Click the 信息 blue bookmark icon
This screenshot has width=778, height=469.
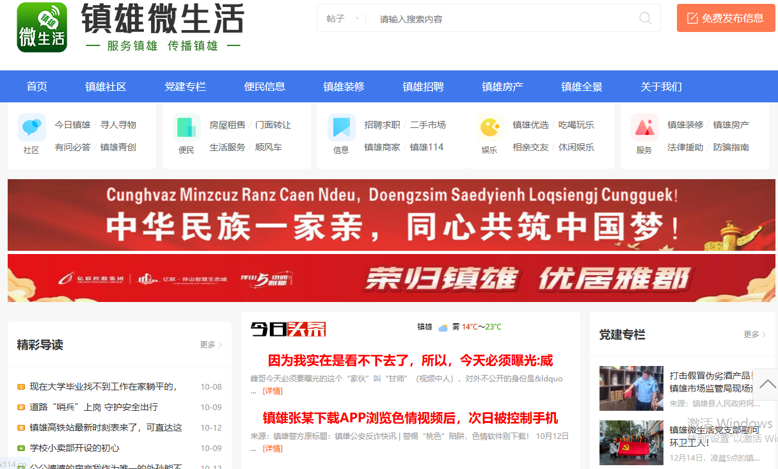[341, 127]
